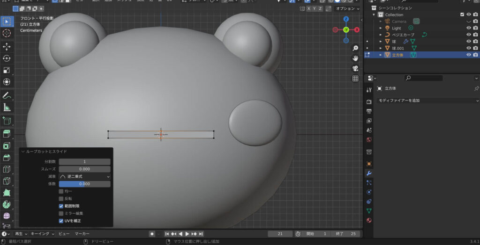This screenshot has width=480, height=245.
Task: Toggle orthographic grid view icon
Action: [x=355, y=79]
